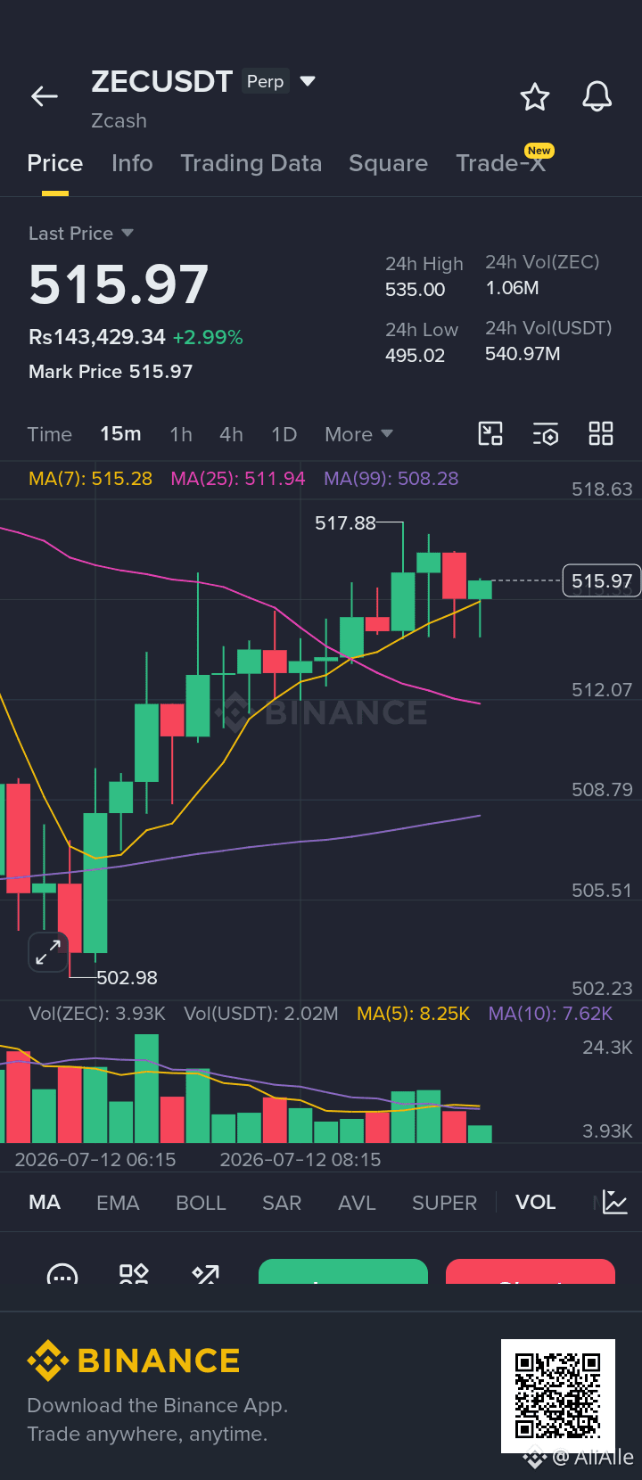Tap the Rs143,429.34 converted price
This screenshot has height=1480, width=642.
pos(97,337)
